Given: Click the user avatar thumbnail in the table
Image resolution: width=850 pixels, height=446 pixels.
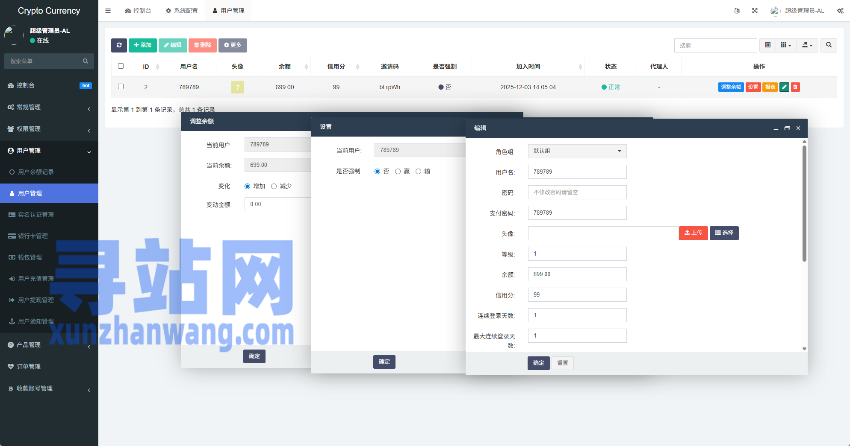Looking at the screenshot, I should pos(238,87).
